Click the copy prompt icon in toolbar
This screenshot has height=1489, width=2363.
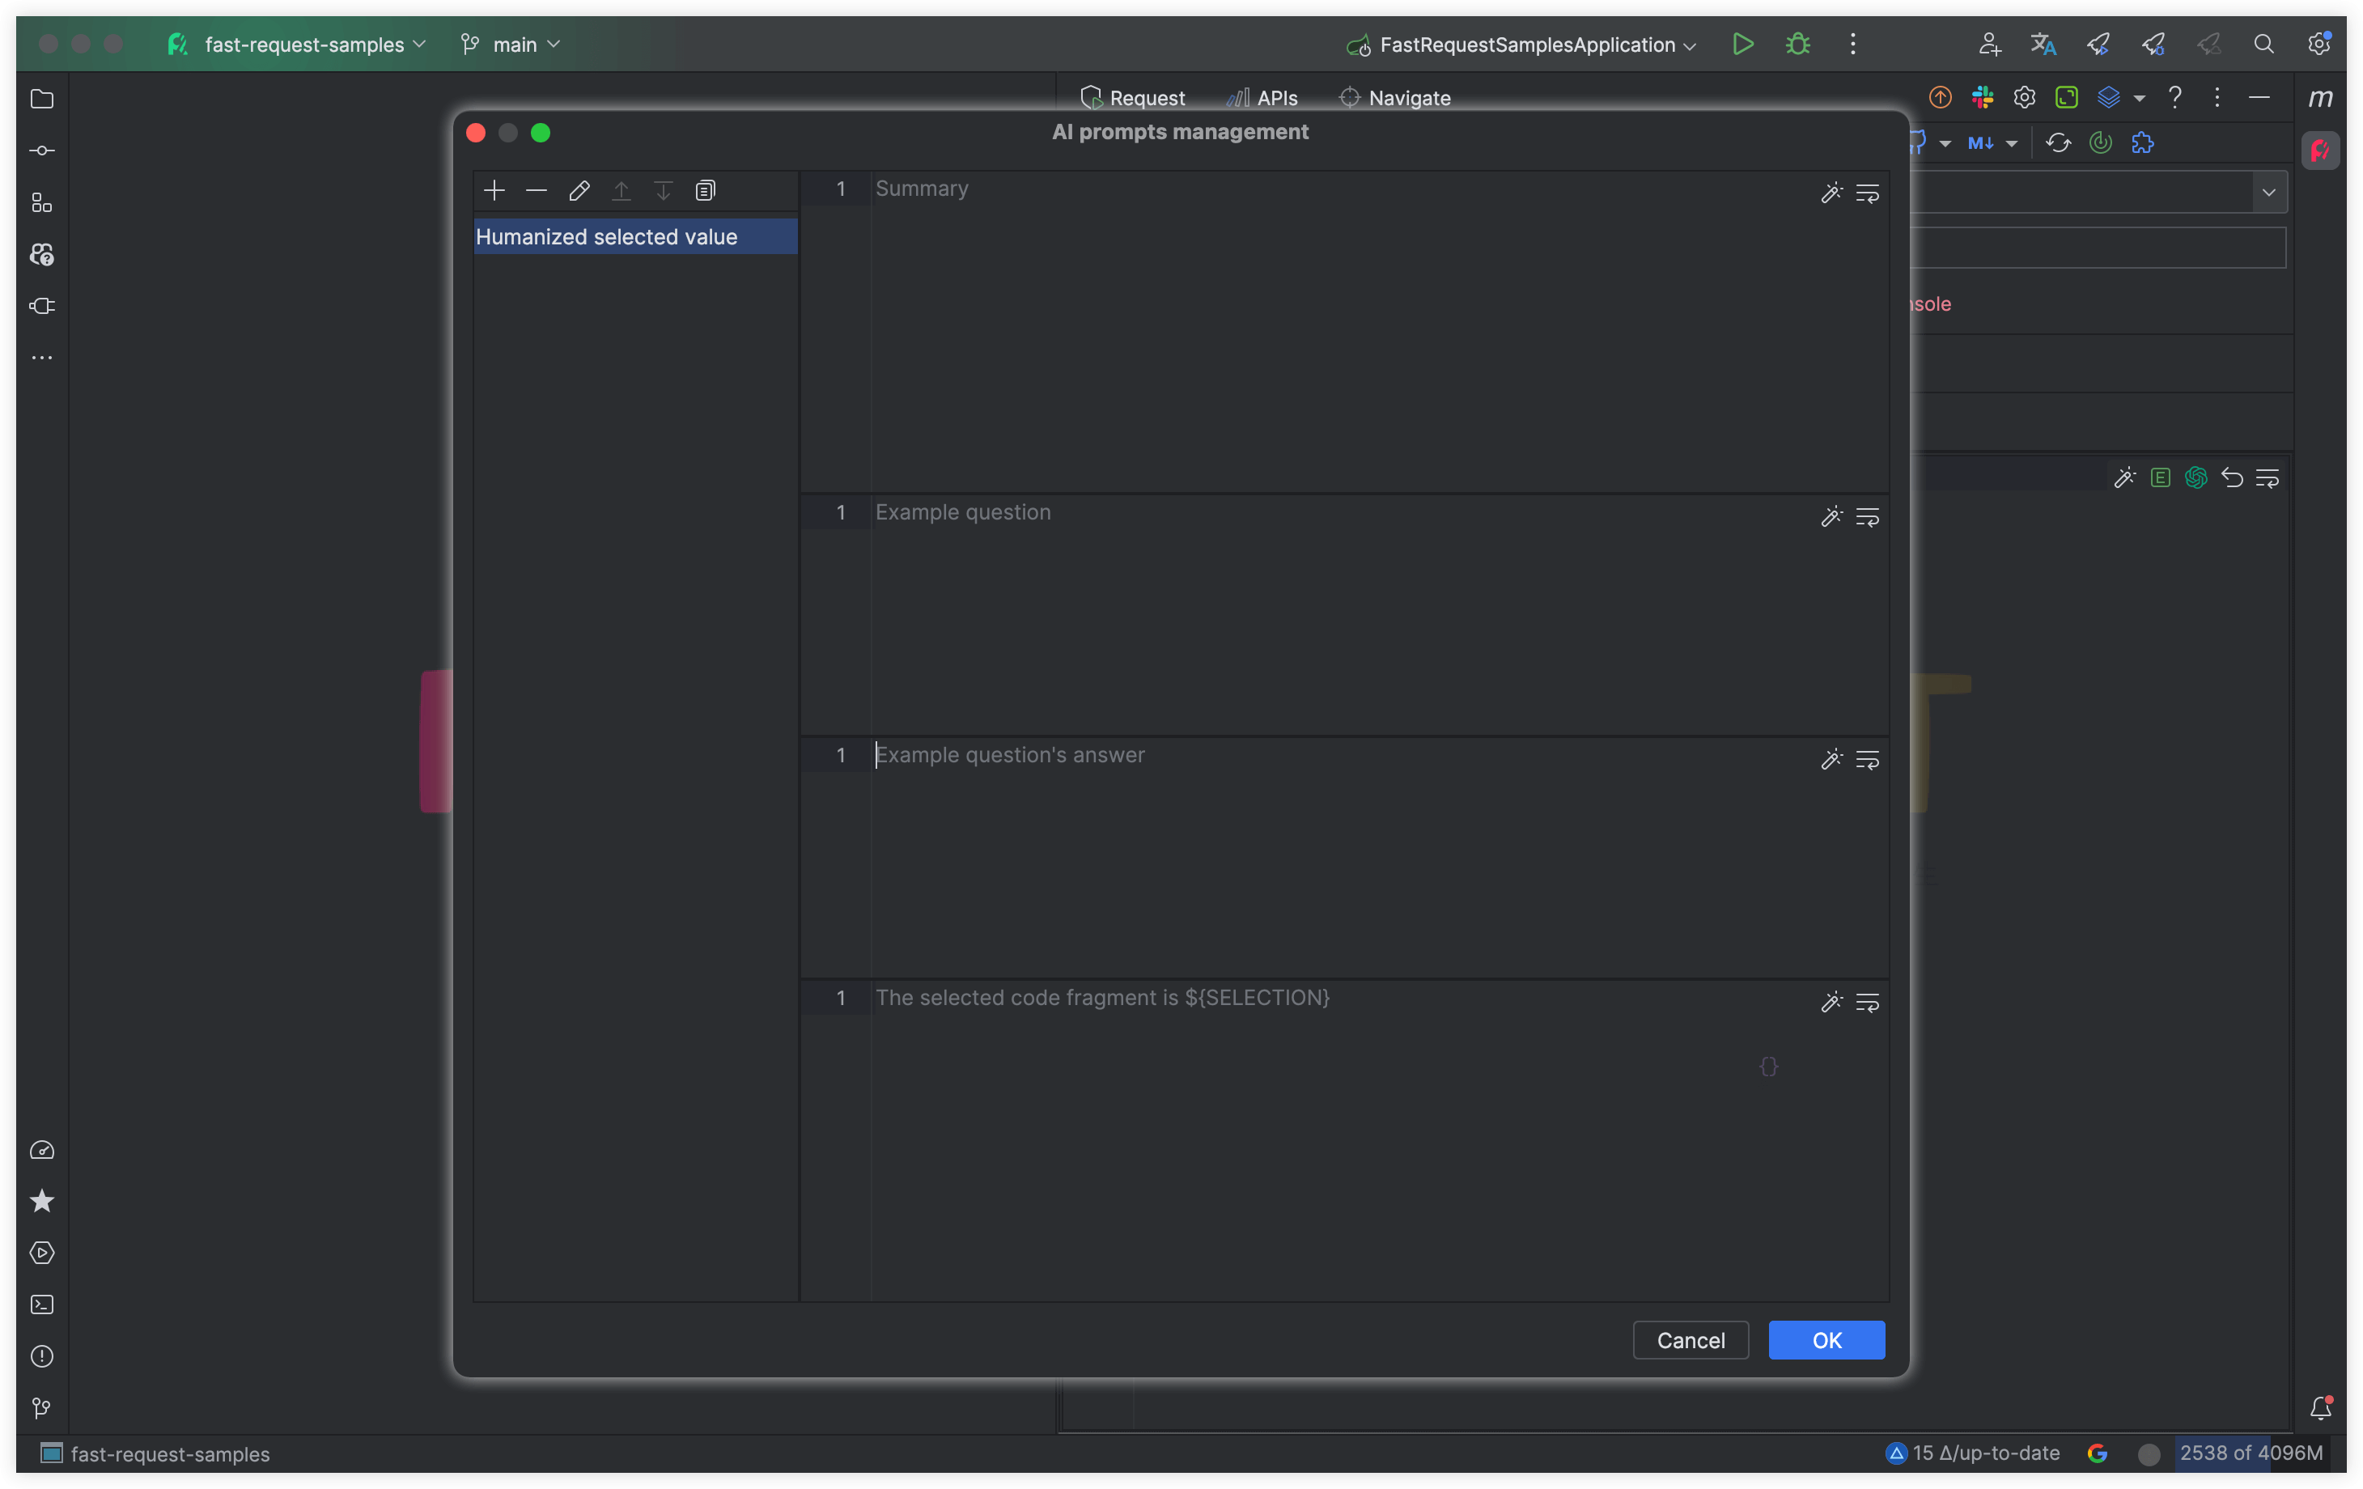(706, 190)
